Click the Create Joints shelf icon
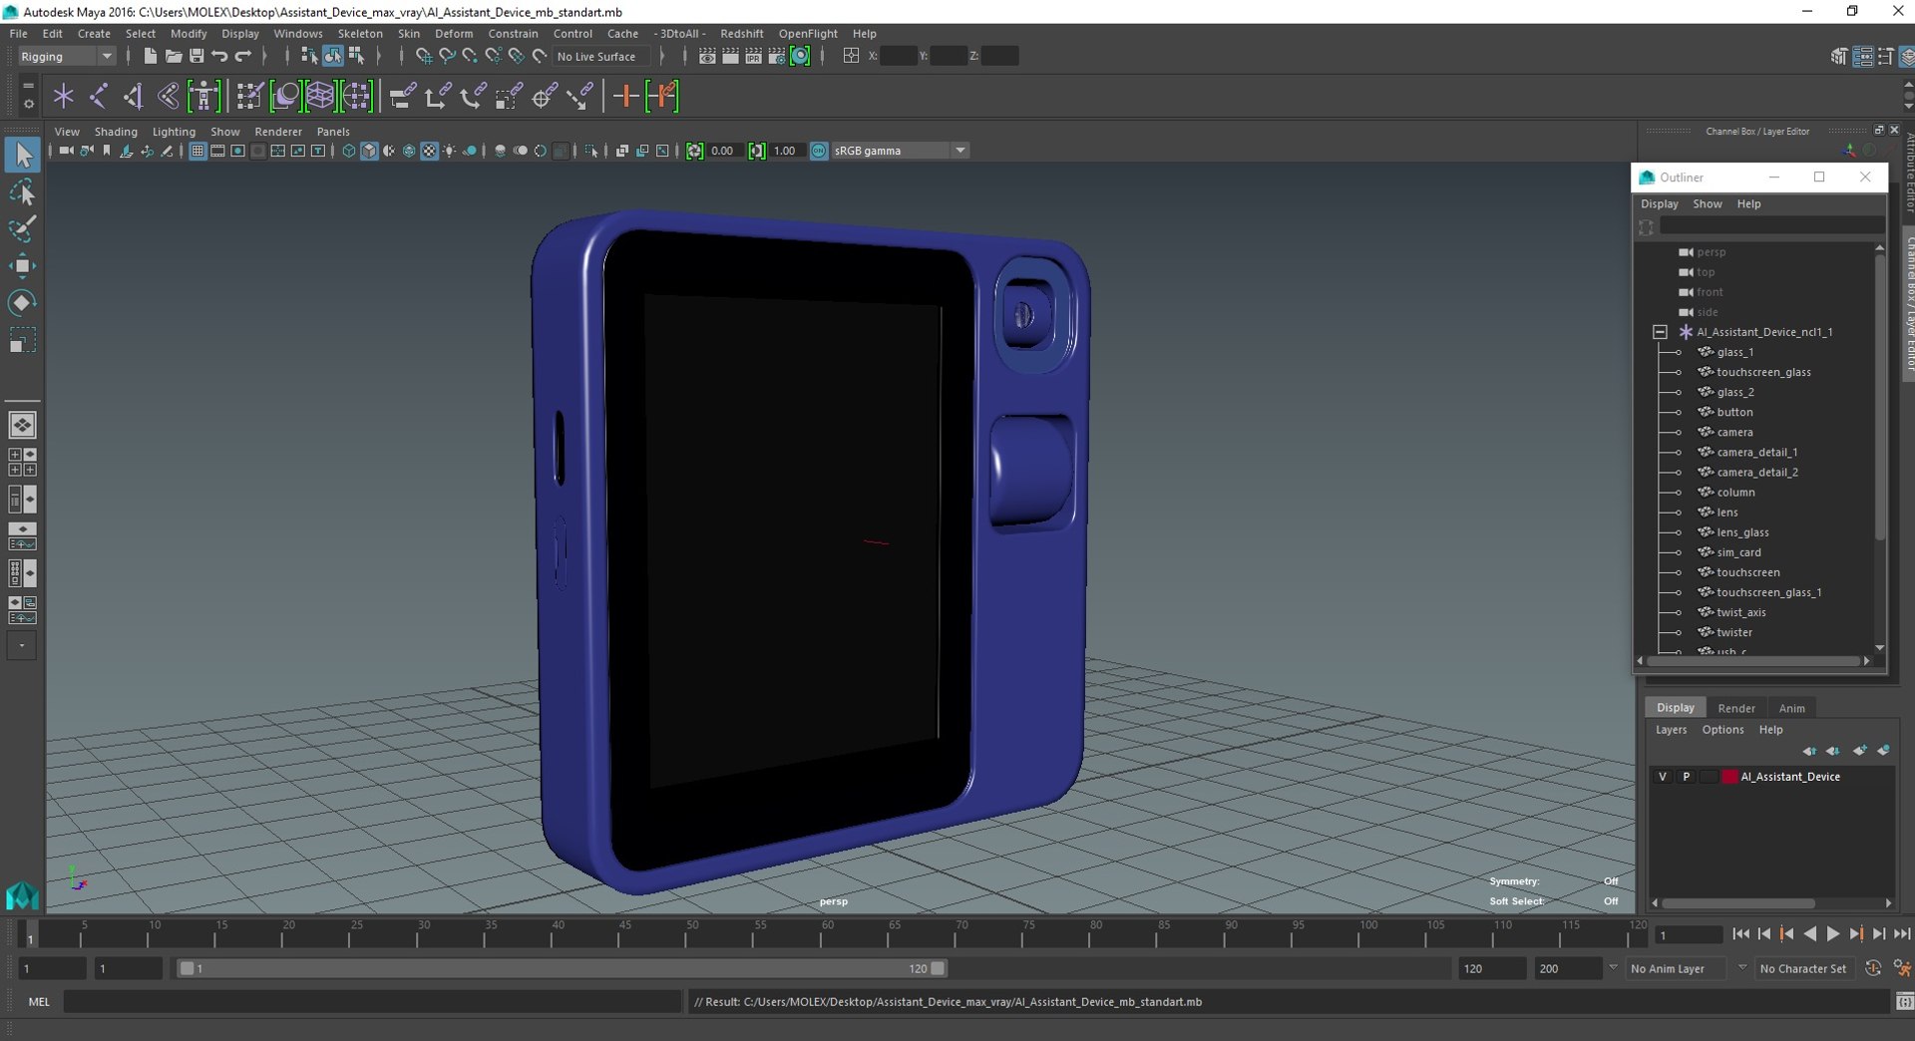The image size is (1915, 1041). pyautogui.click(x=98, y=97)
